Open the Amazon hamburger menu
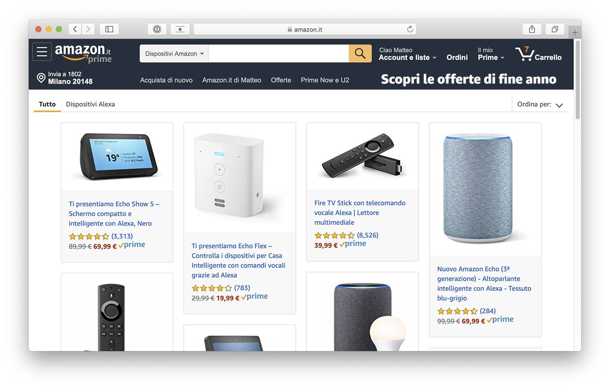 click(42, 52)
